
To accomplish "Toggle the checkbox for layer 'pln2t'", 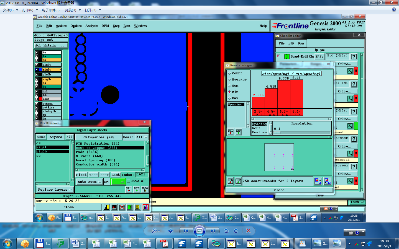I will click(x=37, y=65).
